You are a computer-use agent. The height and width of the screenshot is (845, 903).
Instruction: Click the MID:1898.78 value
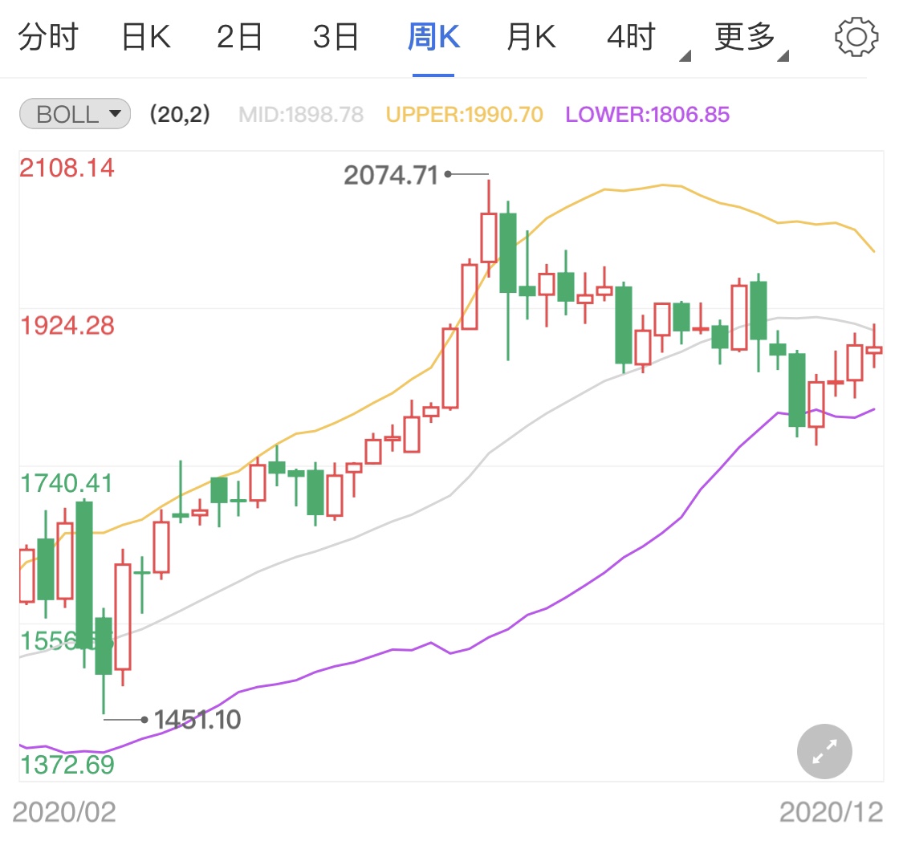301,115
